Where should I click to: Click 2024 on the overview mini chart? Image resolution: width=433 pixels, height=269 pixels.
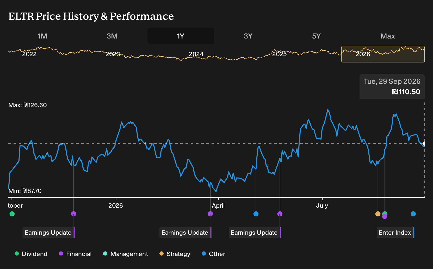196,54
